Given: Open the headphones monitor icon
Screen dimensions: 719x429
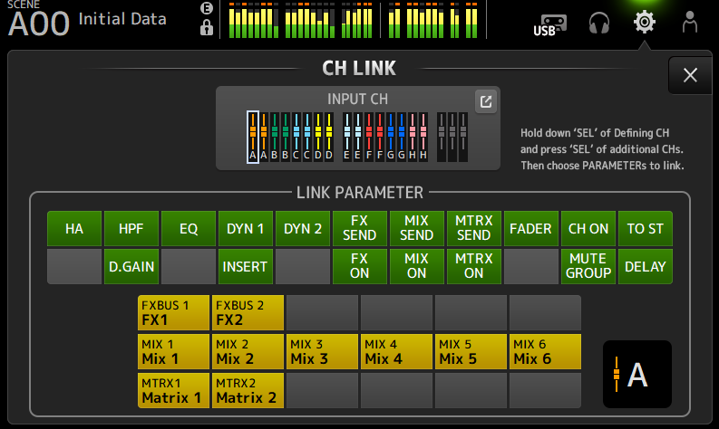Looking at the screenshot, I should (598, 22).
